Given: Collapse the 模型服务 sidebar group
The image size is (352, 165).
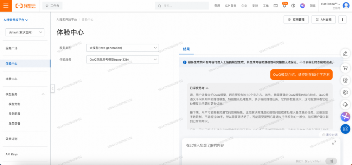Looking at the screenshot, I should [43, 94].
